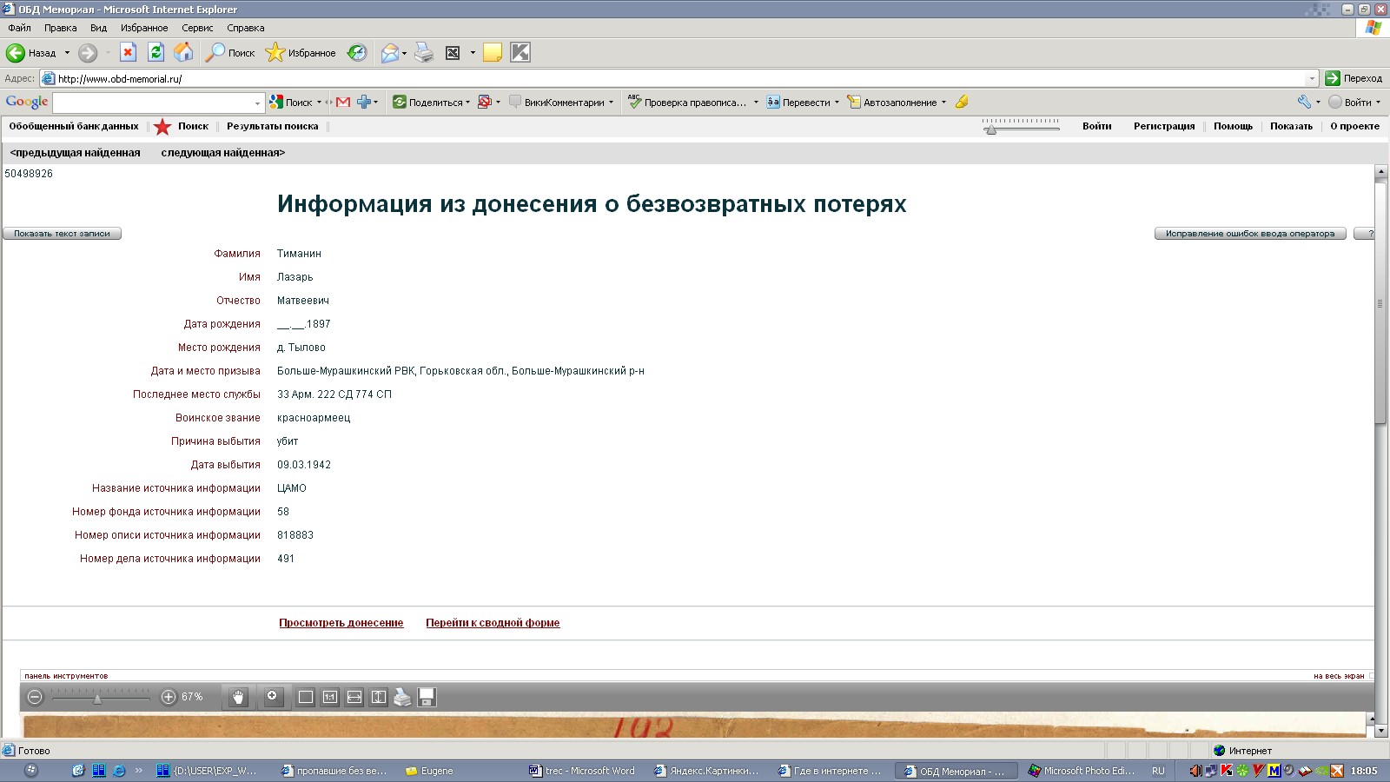1390x782 pixels.
Task: Click the 'Просмотреть донесение' link
Action: pos(341,623)
